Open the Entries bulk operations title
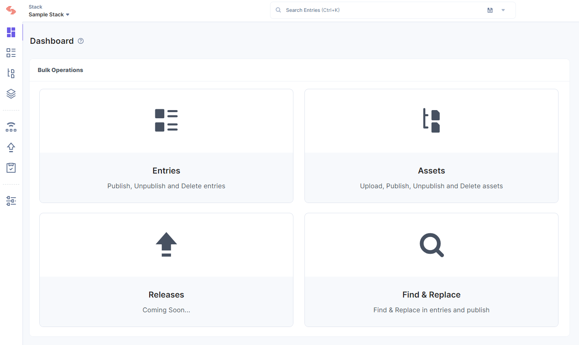The image size is (579, 345). coord(166,171)
